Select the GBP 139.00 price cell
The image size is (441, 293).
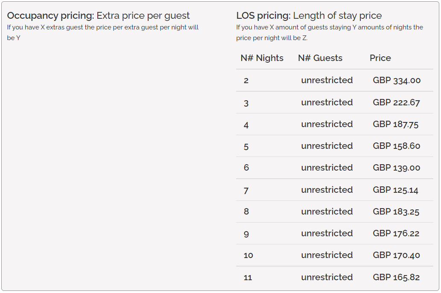pyautogui.click(x=396, y=168)
